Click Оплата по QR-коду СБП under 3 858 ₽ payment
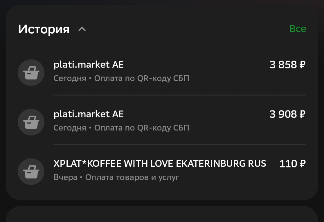Image resolution: width=324 pixels, height=222 pixels. pos(142,79)
